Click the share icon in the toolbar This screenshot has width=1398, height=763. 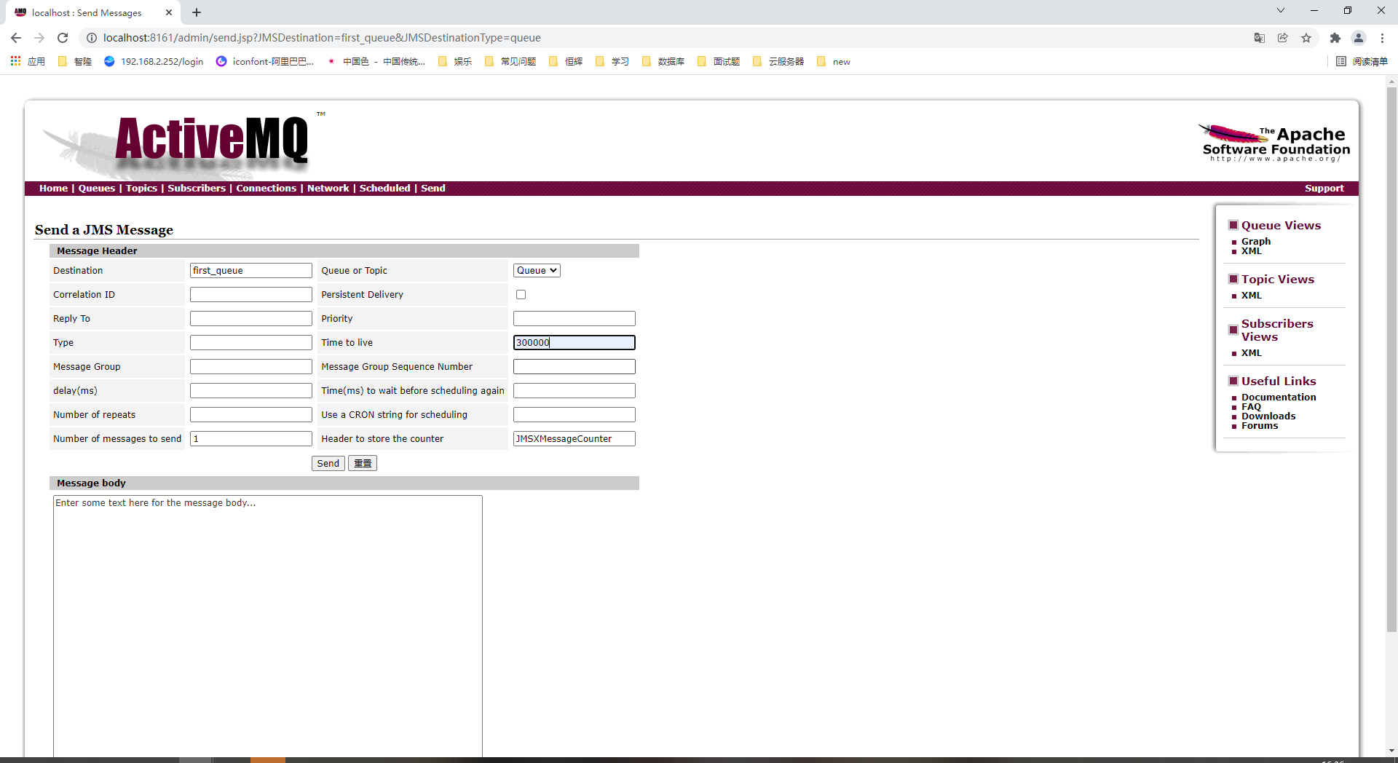tap(1283, 38)
